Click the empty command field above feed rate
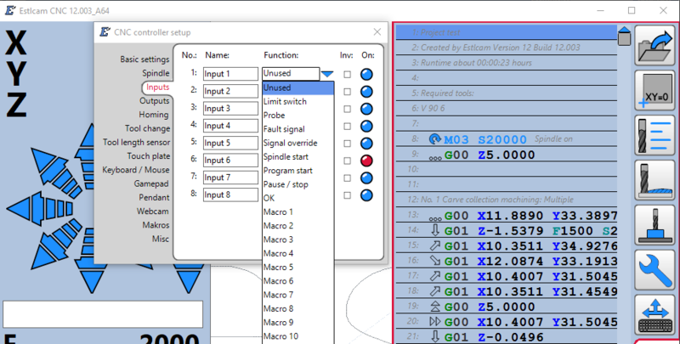This screenshot has height=344, width=680. click(103, 314)
